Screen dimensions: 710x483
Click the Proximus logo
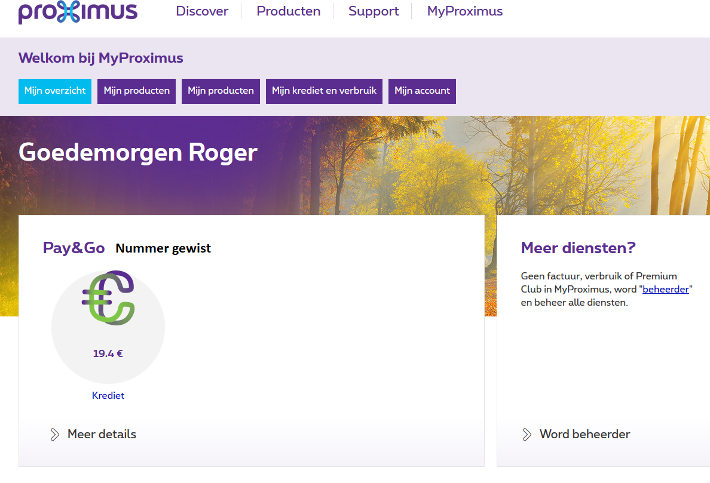[78, 12]
